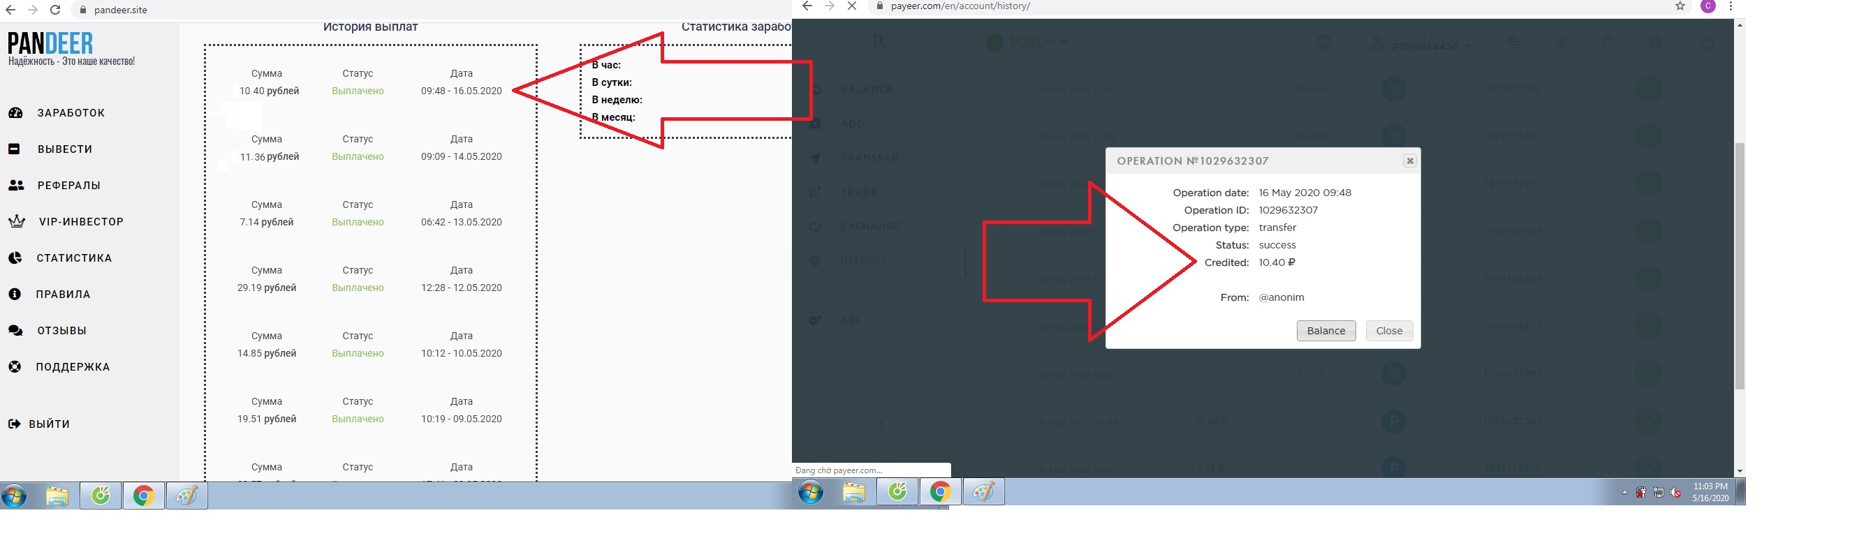The width and height of the screenshot is (1866, 536).
Task: Click the ПОДДЕРЖКА lifebuoy icon
Action: [x=15, y=366]
